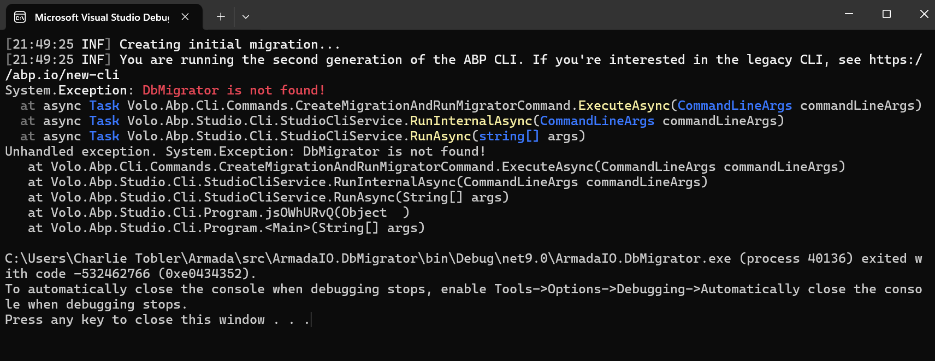Close the terminal window

pyautogui.click(x=924, y=14)
